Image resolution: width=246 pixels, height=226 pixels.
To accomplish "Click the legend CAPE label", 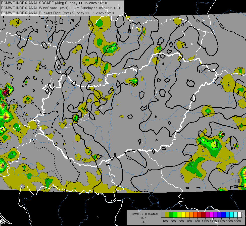I will click(x=143, y=218).
